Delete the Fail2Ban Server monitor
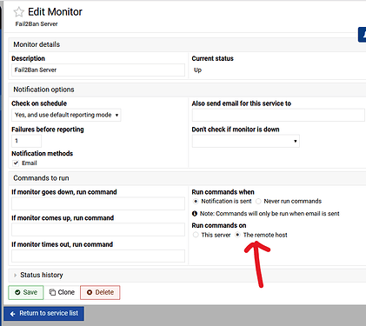The height and width of the screenshot is (326, 366). point(100,292)
